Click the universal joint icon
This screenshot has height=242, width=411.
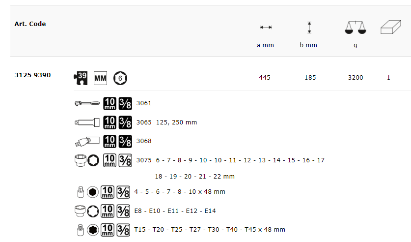coord(87,141)
